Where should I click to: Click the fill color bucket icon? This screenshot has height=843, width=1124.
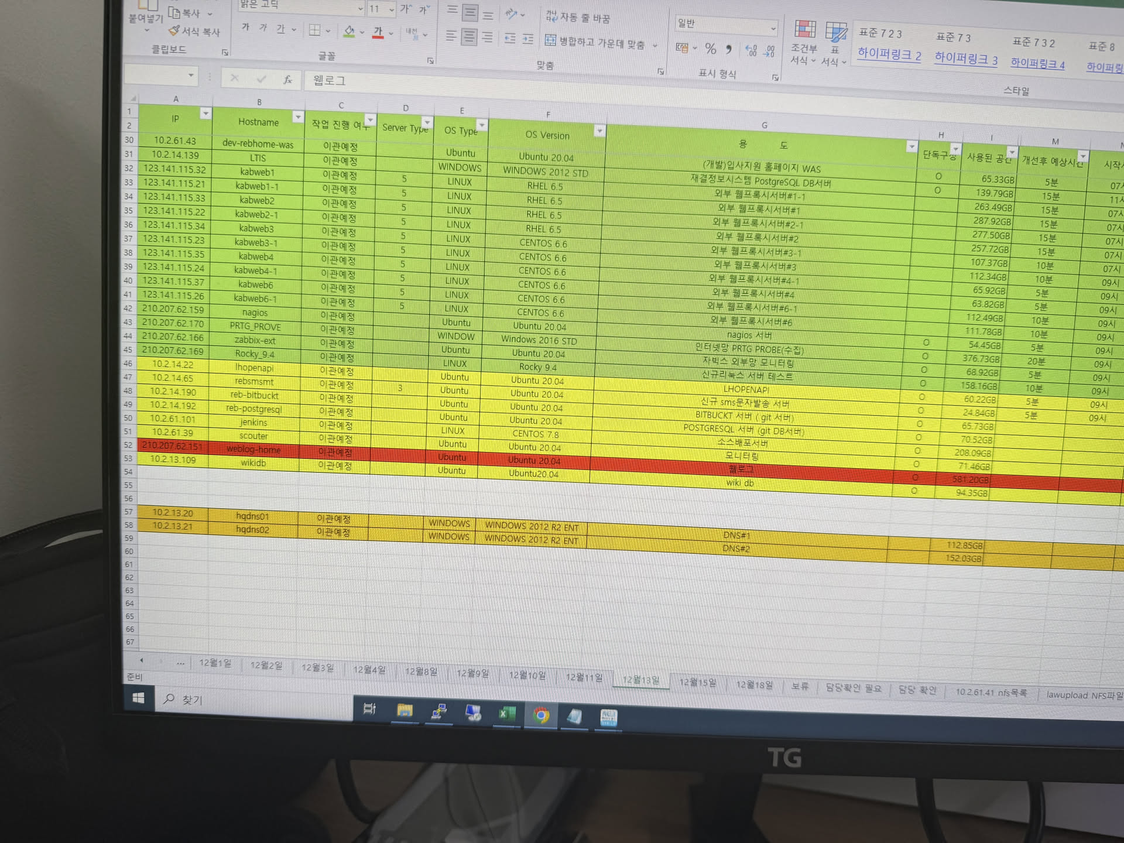(x=349, y=32)
